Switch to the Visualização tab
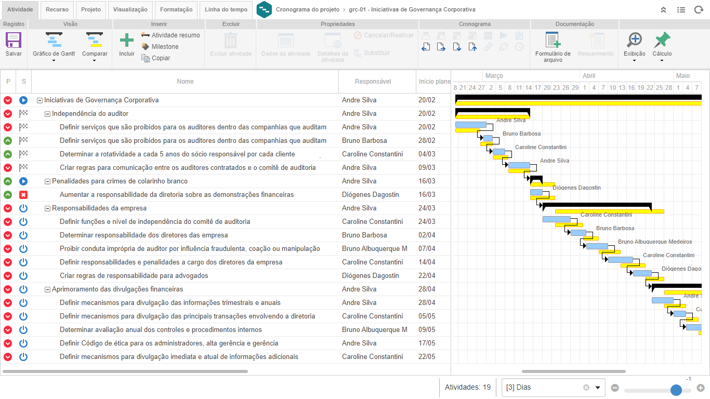 [x=130, y=10]
